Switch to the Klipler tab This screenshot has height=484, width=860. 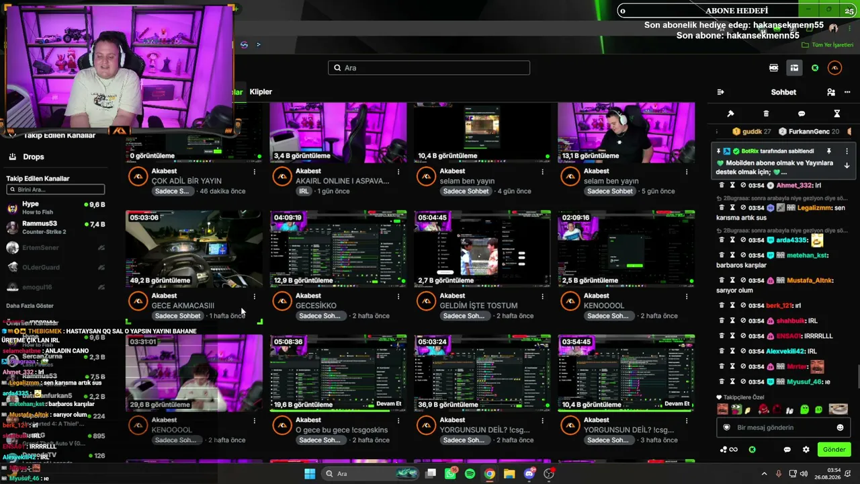pos(261,92)
